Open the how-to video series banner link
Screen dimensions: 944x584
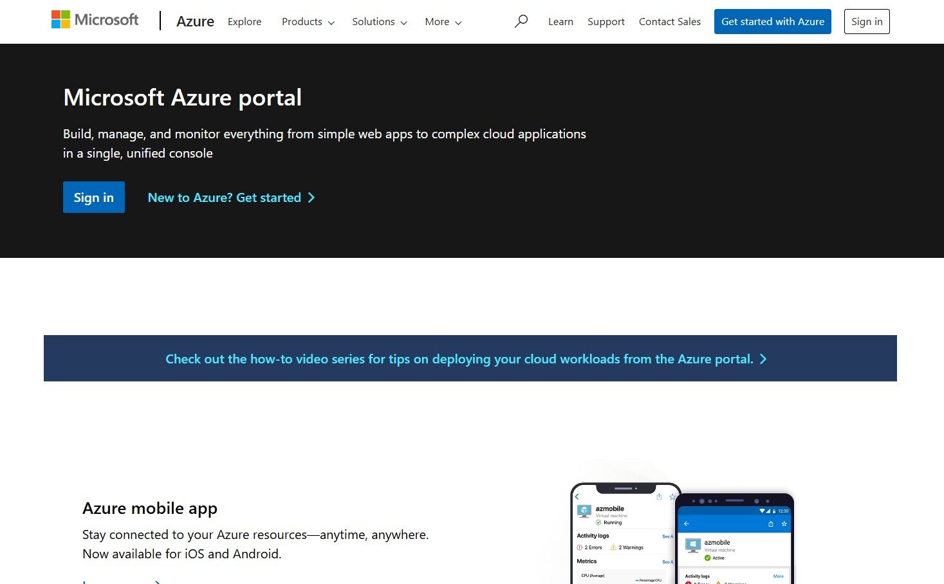pyautogui.click(x=466, y=359)
